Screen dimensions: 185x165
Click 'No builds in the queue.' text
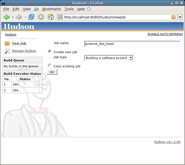tap(21, 66)
